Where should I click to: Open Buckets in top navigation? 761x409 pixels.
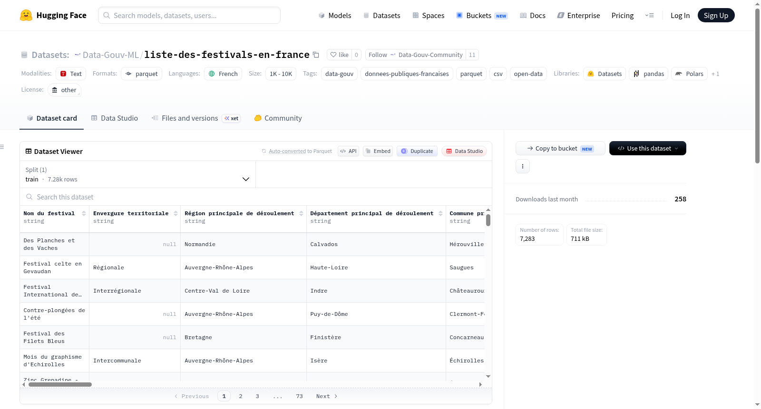(482, 15)
